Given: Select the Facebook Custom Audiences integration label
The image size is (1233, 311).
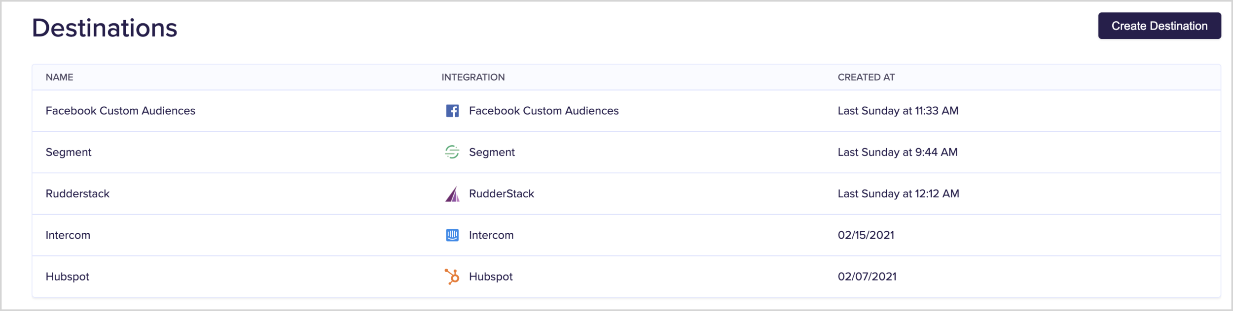Looking at the screenshot, I should [x=544, y=111].
